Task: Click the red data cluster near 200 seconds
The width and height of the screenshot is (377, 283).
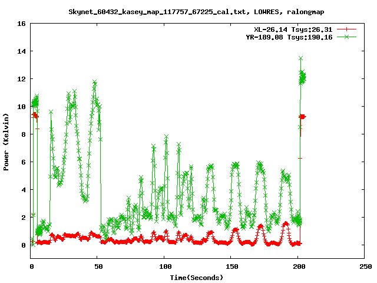Action: pyautogui.click(x=302, y=117)
